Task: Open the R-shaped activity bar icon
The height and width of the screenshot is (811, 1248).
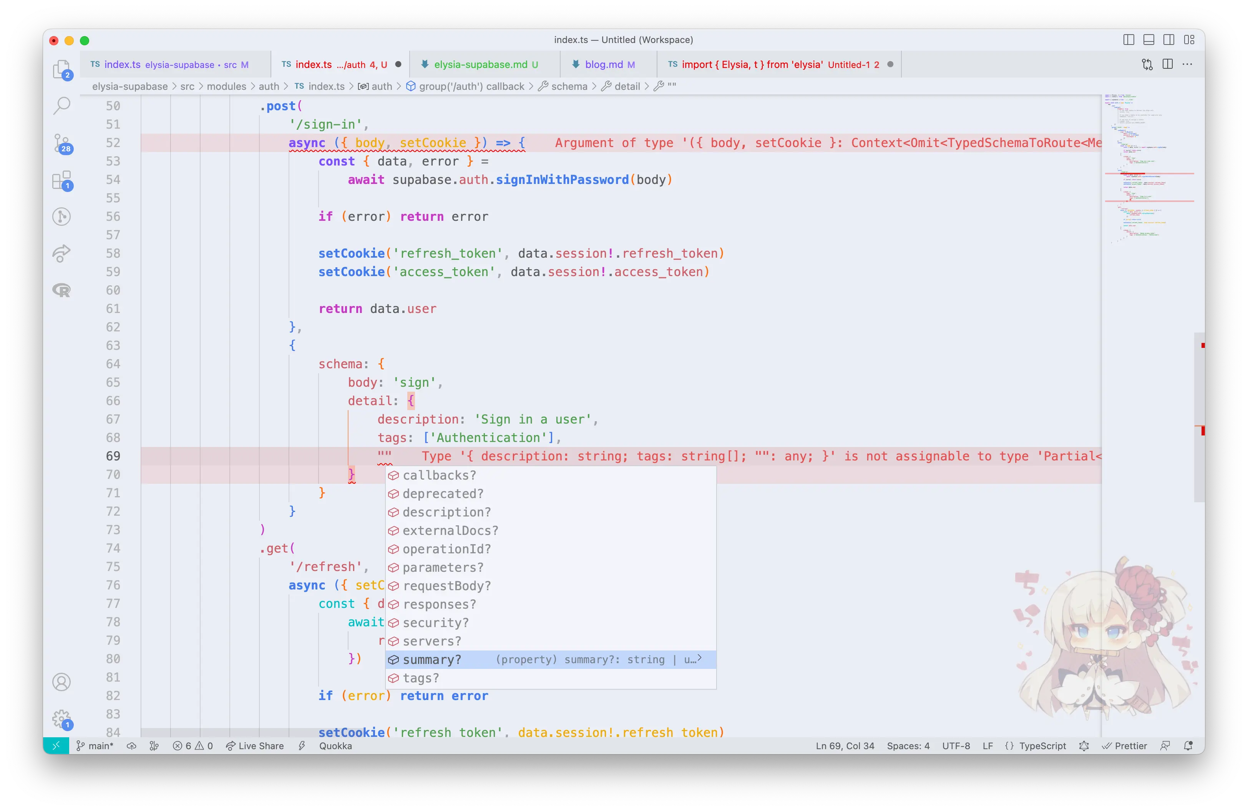Action: [62, 290]
